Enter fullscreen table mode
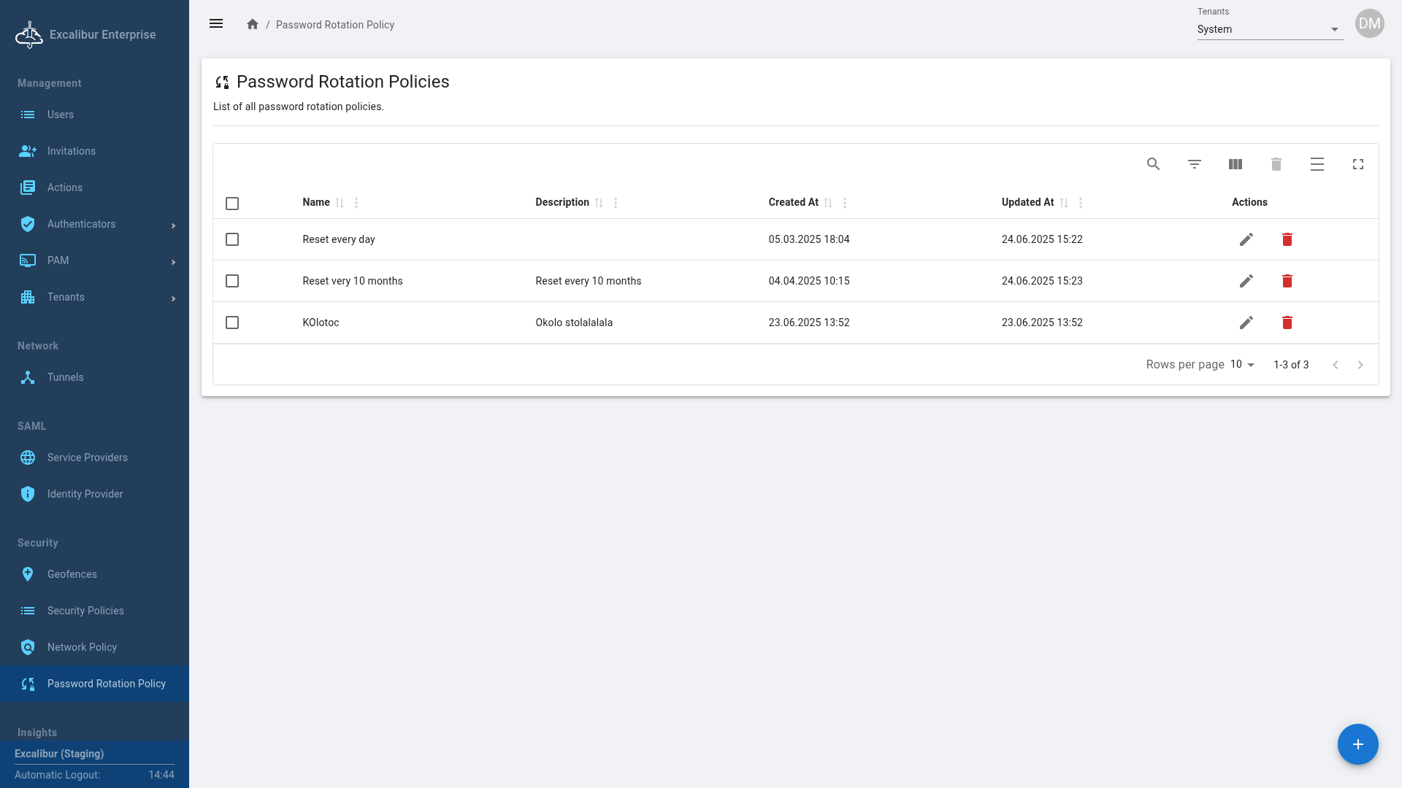1402x788 pixels. pyautogui.click(x=1357, y=164)
